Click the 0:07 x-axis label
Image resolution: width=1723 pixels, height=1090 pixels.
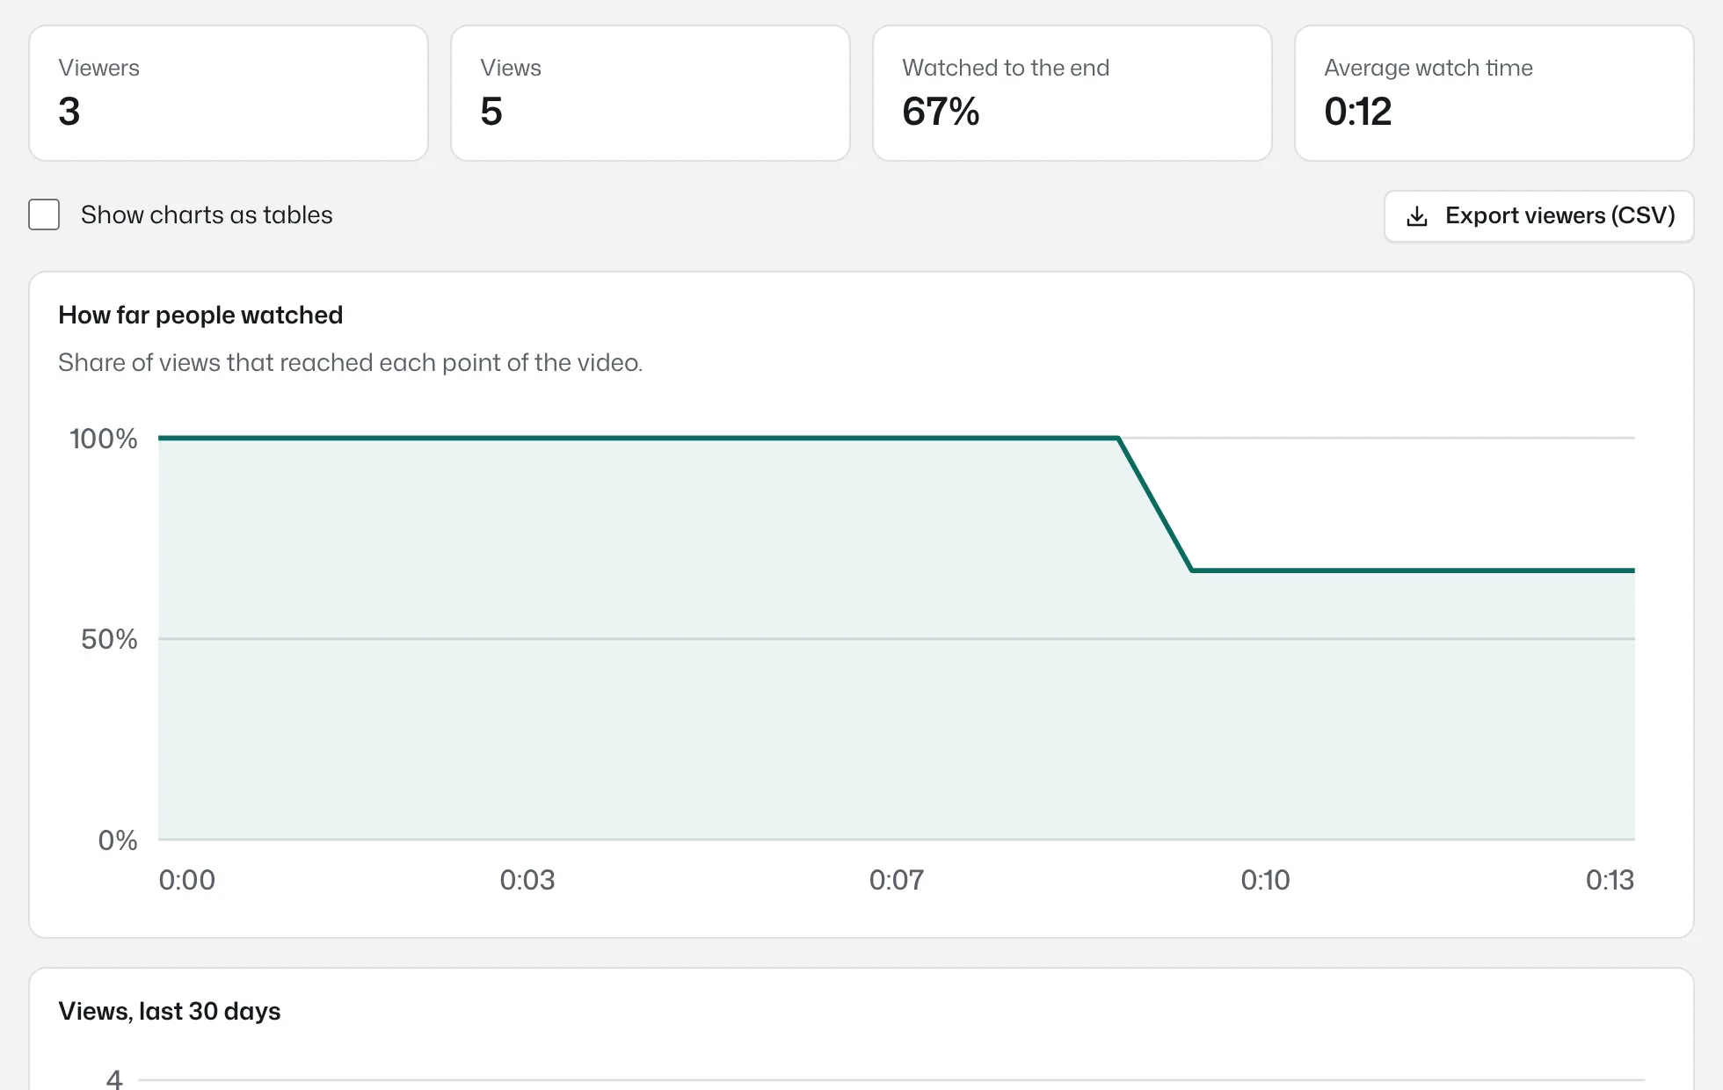click(x=897, y=880)
